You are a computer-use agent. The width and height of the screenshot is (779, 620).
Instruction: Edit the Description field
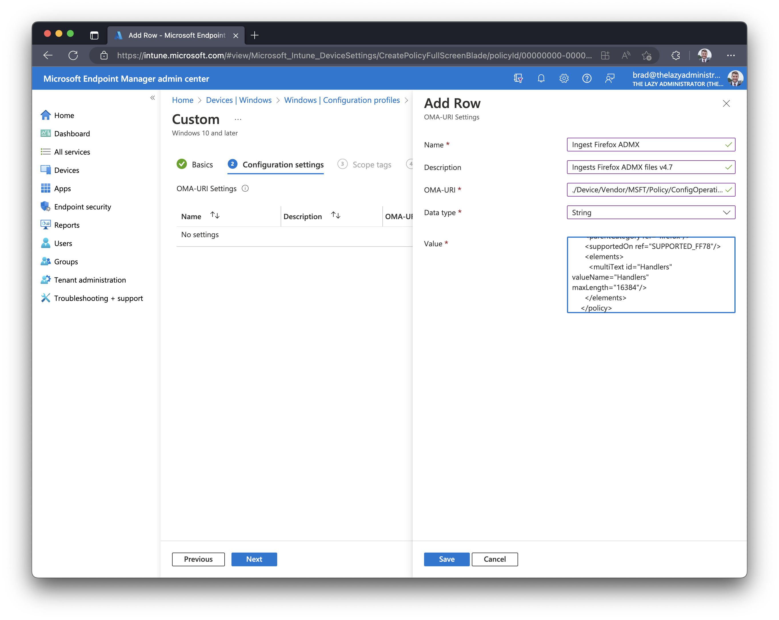click(651, 167)
